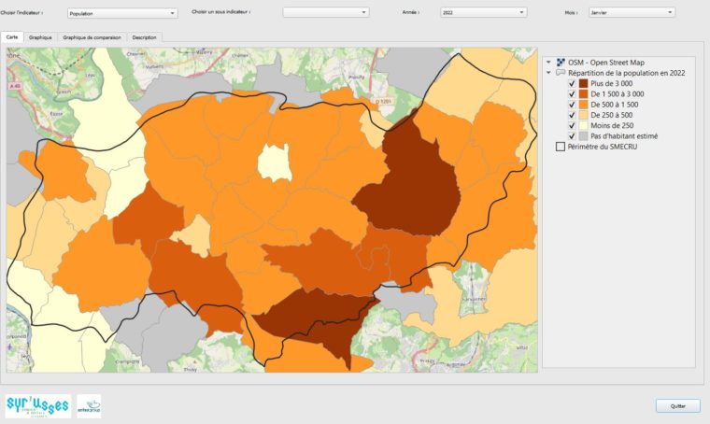Uncheck the Pas d'habitant estimé class
The width and height of the screenshot is (710, 424).
tap(572, 136)
